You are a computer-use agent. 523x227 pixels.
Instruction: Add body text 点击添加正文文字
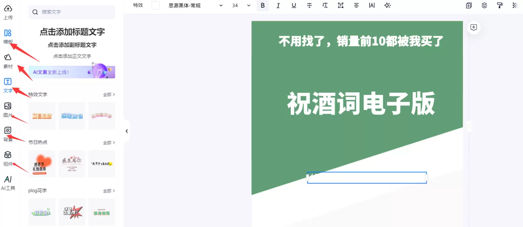(72, 56)
